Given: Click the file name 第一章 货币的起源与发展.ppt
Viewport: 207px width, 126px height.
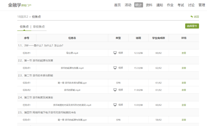Looking at the screenshot, I should coord(72,120).
